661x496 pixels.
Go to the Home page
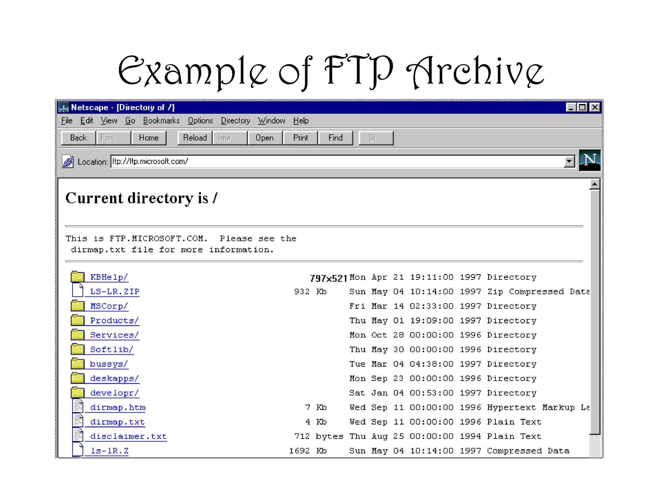tap(149, 138)
